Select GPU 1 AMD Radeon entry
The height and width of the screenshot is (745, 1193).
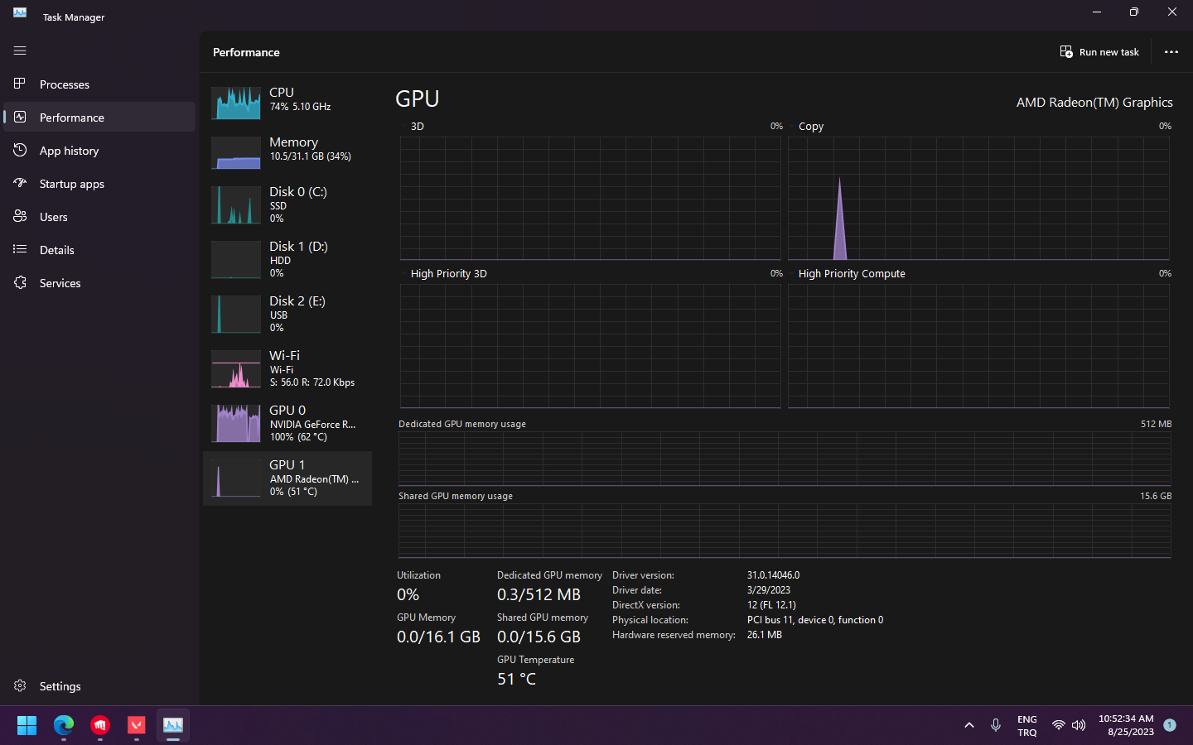(287, 478)
